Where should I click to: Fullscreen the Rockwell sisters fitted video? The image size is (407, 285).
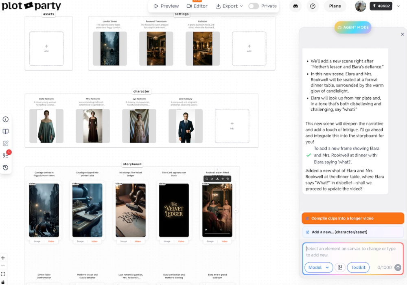pyautogui.click(x=228, y=230)
